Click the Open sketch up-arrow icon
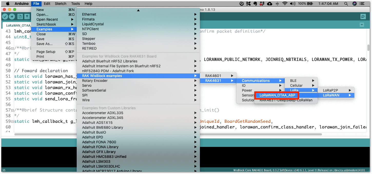 coord(27,16)
